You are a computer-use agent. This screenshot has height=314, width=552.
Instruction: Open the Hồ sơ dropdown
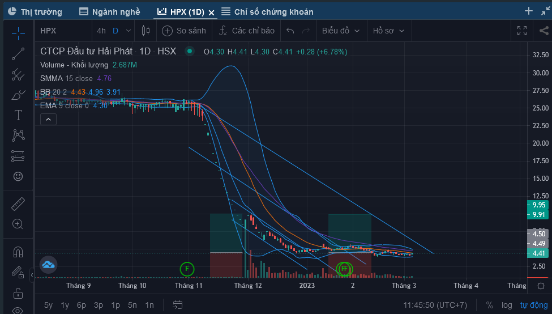pyautogui.click(x=388, y=31)
